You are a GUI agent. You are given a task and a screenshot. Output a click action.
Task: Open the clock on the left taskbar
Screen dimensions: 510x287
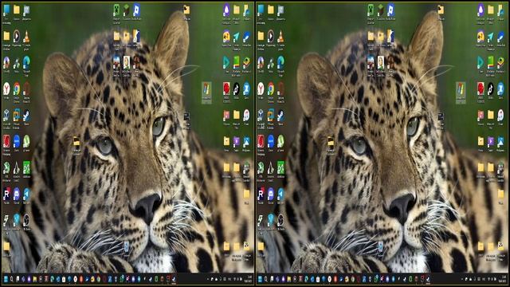click(249, 279)
